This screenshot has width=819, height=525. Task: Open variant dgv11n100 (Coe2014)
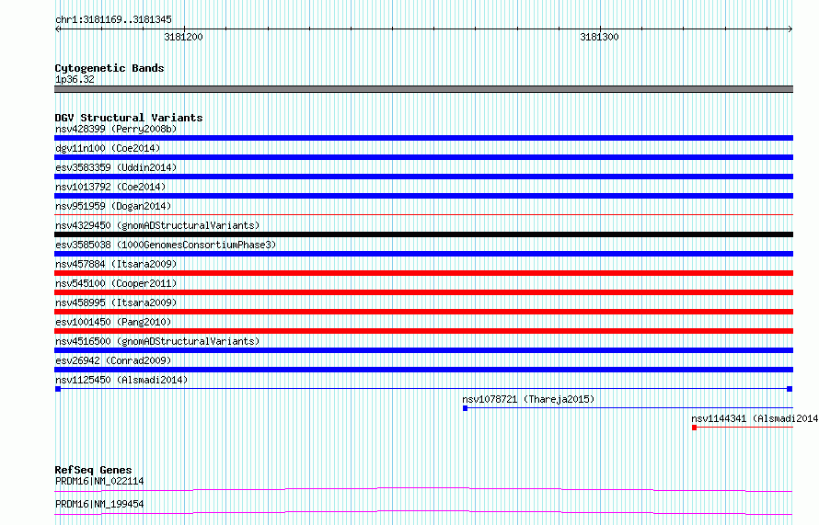click(x=108, y=148)
